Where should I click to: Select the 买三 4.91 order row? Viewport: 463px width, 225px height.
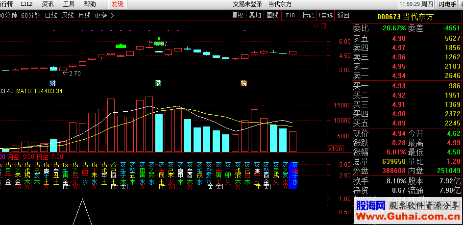pyautogui.click(x=407, y=104)
